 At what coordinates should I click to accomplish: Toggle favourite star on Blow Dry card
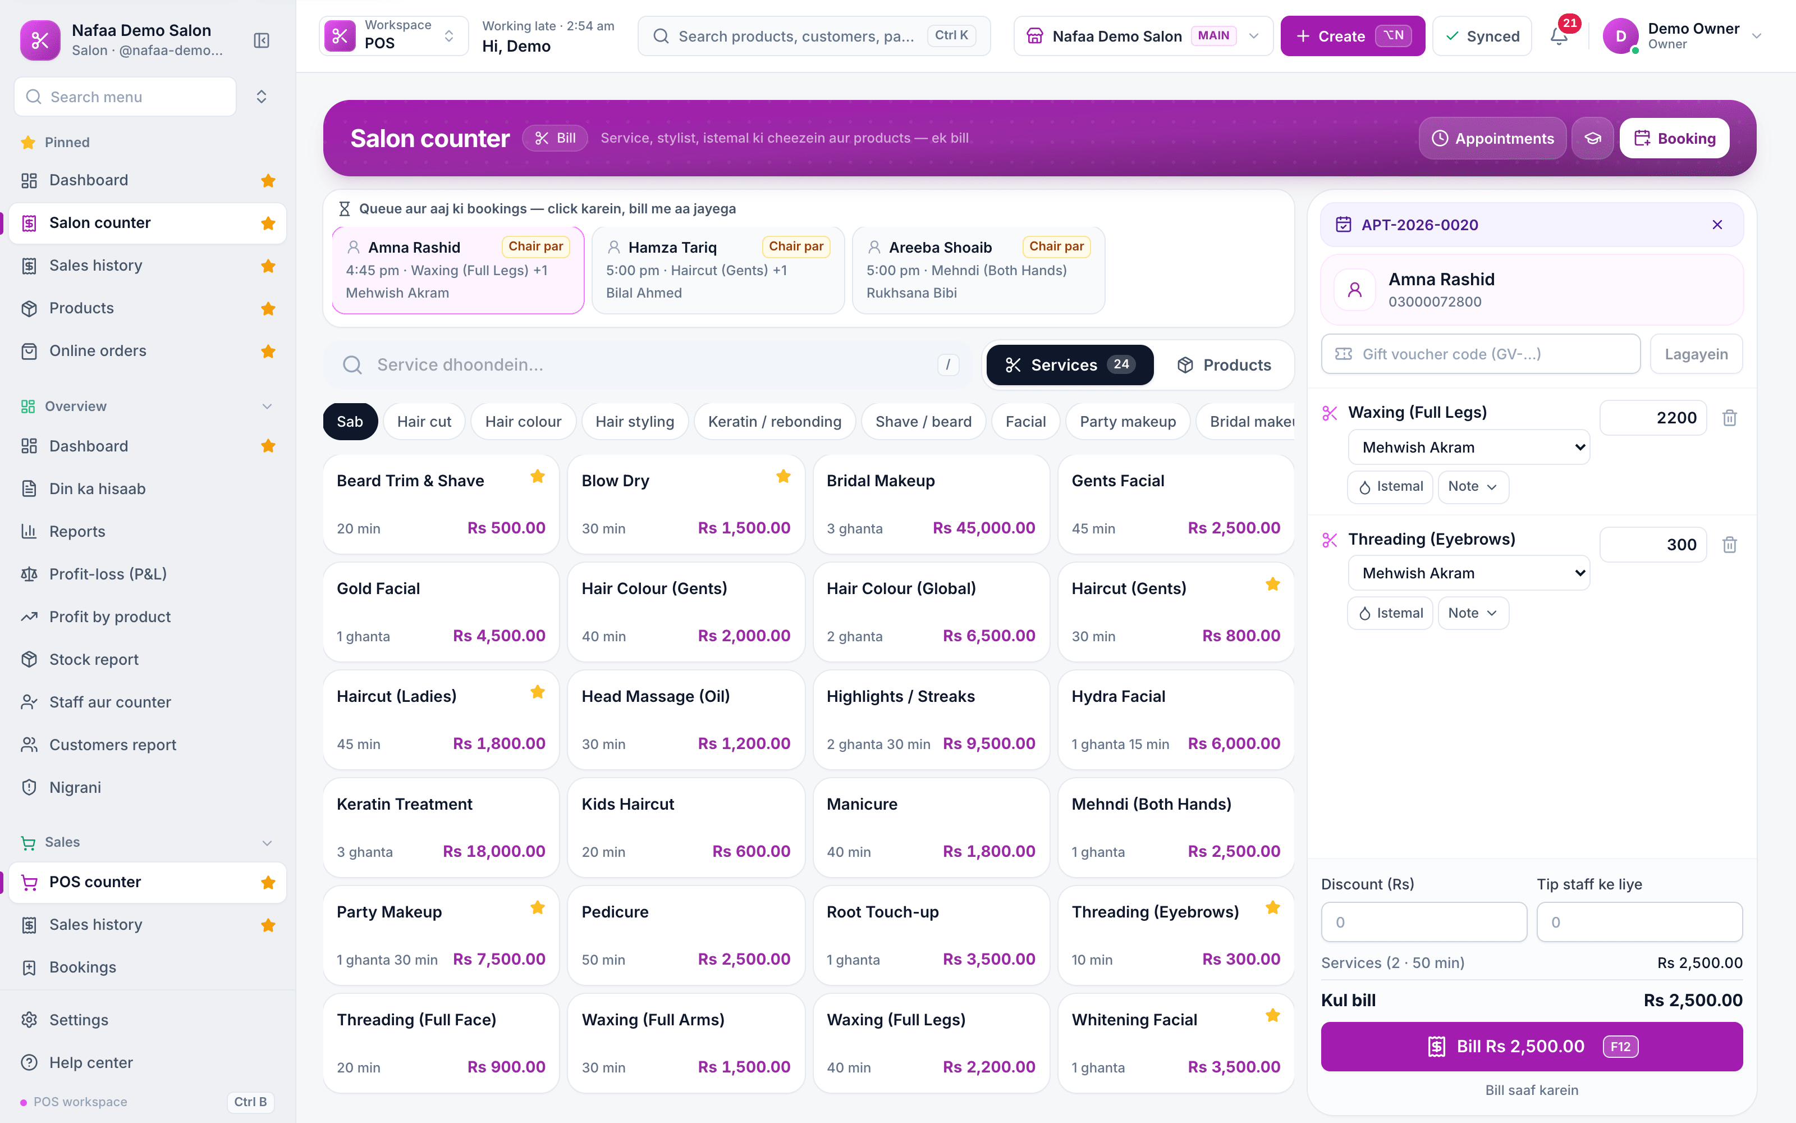783,477
